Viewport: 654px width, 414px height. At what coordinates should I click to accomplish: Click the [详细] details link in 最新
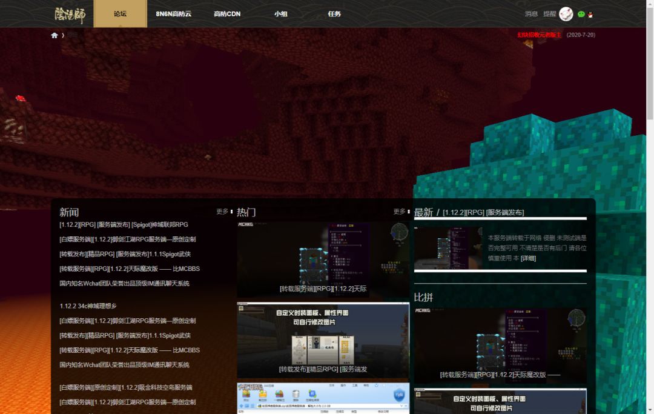coord(528,258)
